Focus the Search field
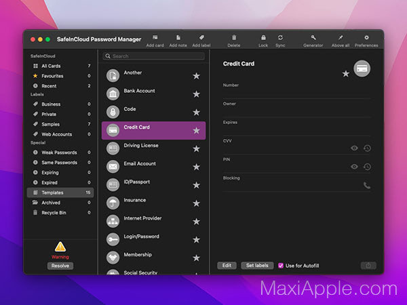The width and height of the screenshot is (407, 305). tap(154, 56)
